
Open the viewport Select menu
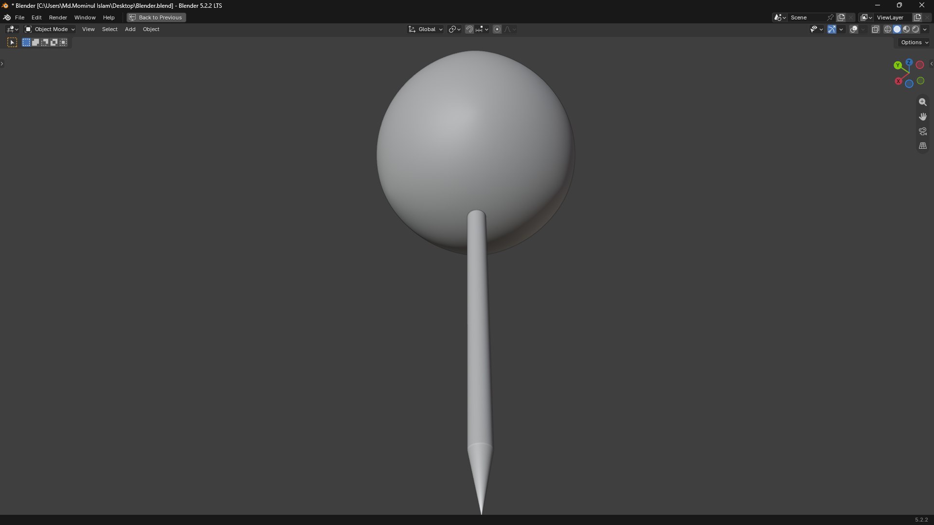point(109,29)
